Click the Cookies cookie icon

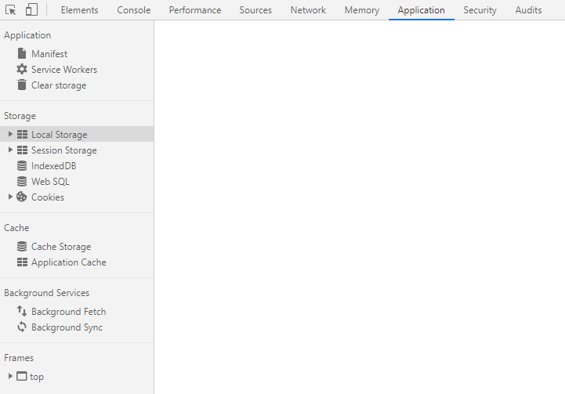click(22, 197)
